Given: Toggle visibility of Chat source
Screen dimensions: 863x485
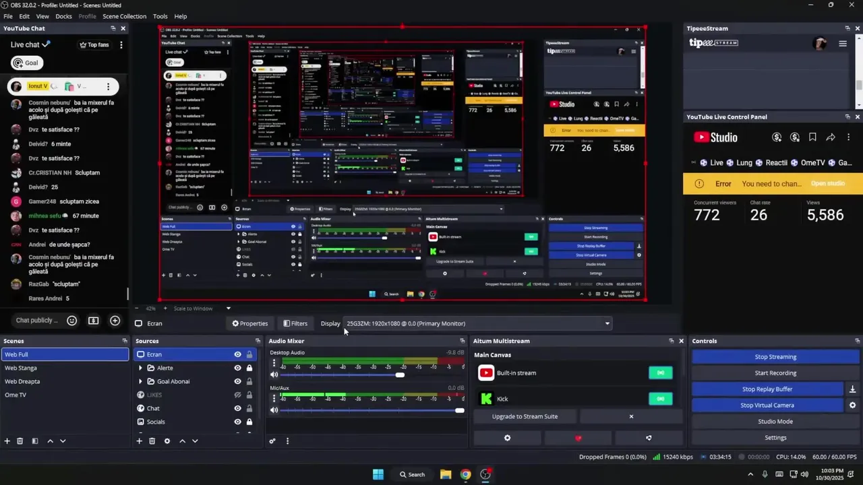Looking at the screenshot, I should coord(237,408).
